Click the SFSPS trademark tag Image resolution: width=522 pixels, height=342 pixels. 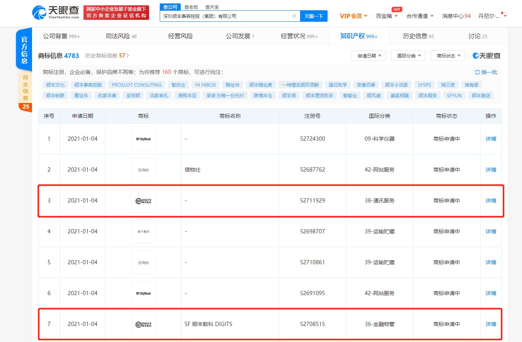point(424,85)
